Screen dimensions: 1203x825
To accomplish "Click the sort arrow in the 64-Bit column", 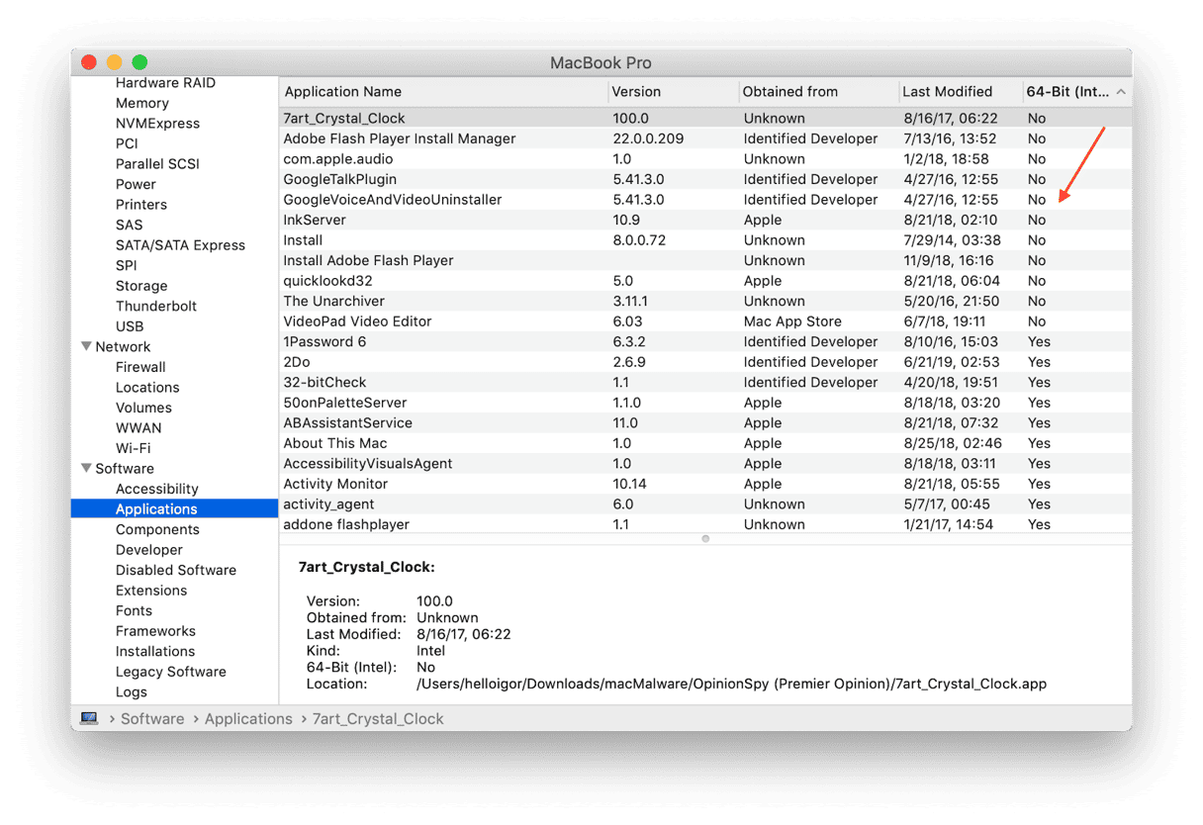I will (1121, 92).
